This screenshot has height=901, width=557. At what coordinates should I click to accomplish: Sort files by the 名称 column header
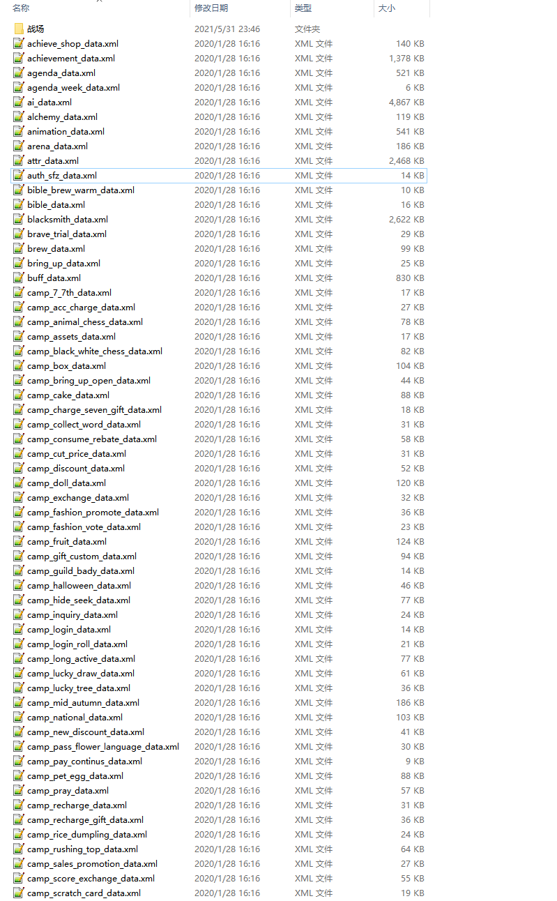coord(21,8)
